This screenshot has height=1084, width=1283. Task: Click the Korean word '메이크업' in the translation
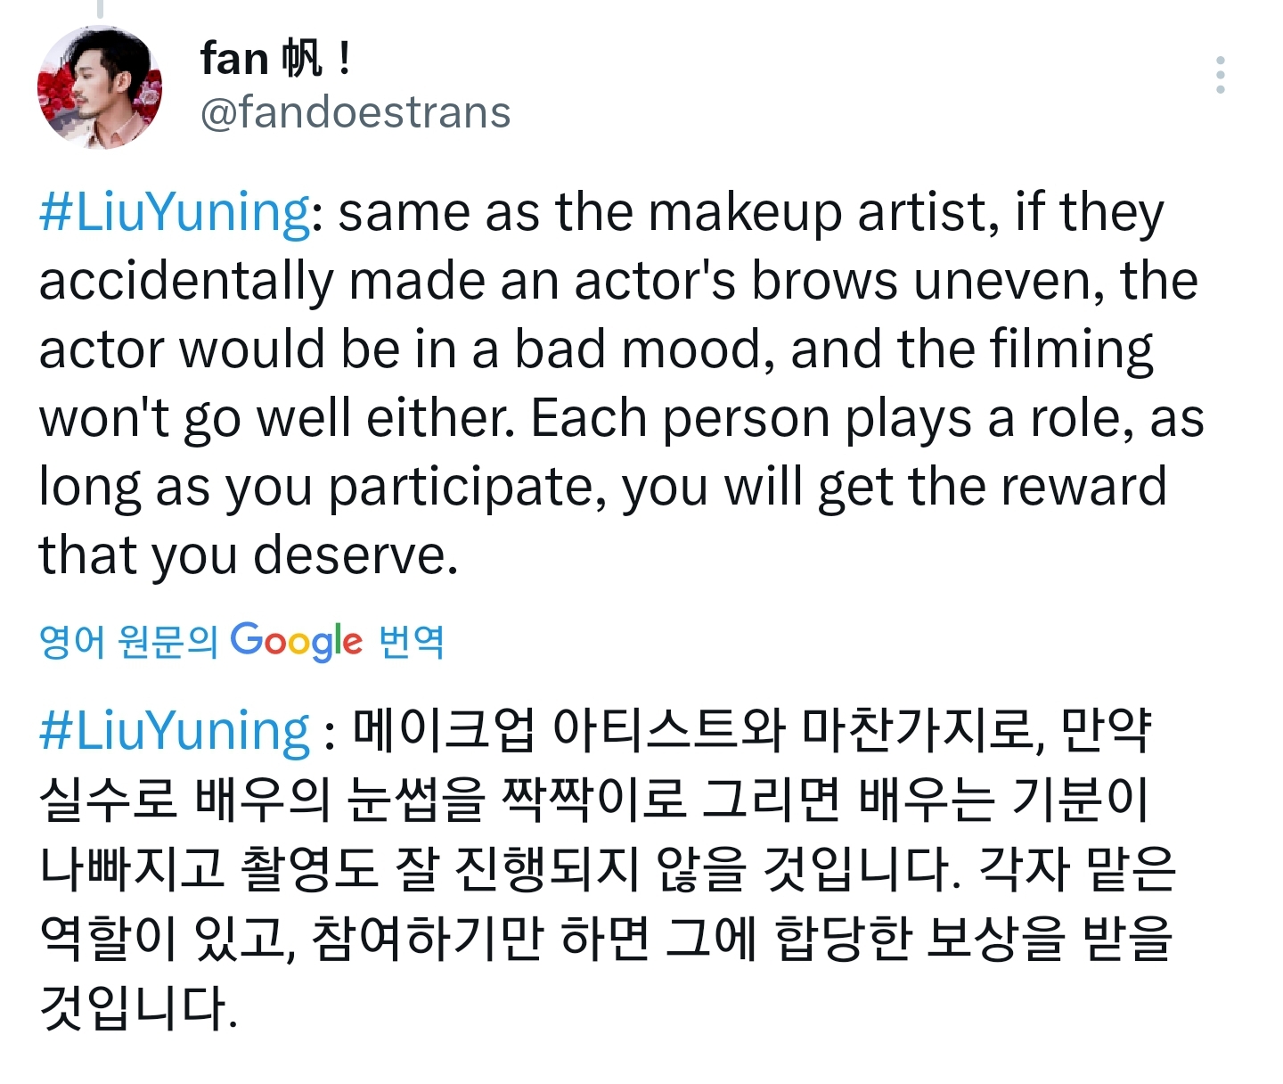pyautogui.click(x=445, y=730)
